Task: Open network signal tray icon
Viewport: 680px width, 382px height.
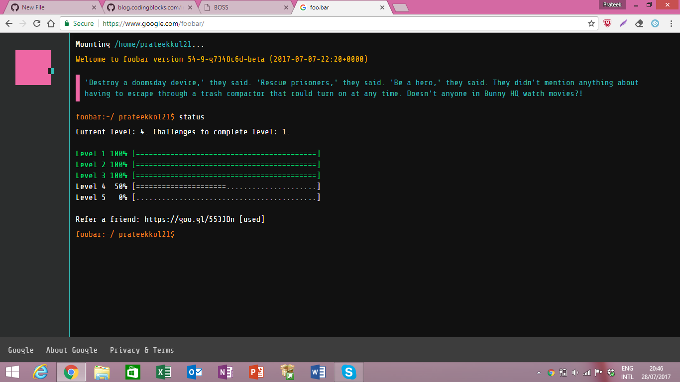Action: 587,373
